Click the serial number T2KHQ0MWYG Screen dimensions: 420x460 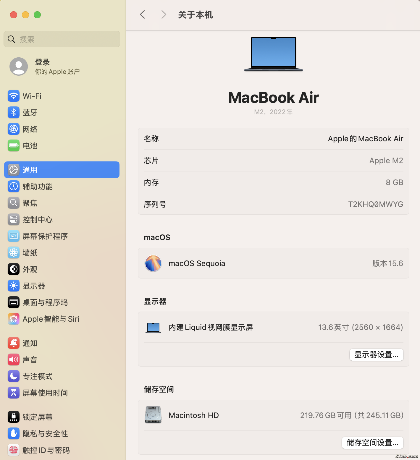pyautogui.click(x=376, y=204)
